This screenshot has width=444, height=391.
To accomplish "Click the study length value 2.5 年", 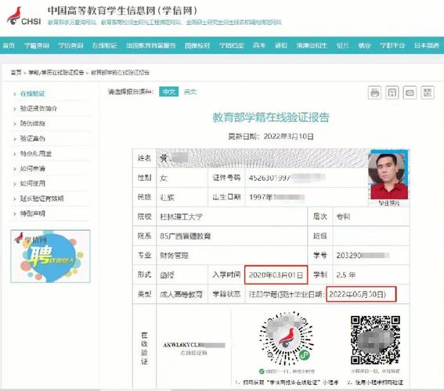I will (346, 274).
